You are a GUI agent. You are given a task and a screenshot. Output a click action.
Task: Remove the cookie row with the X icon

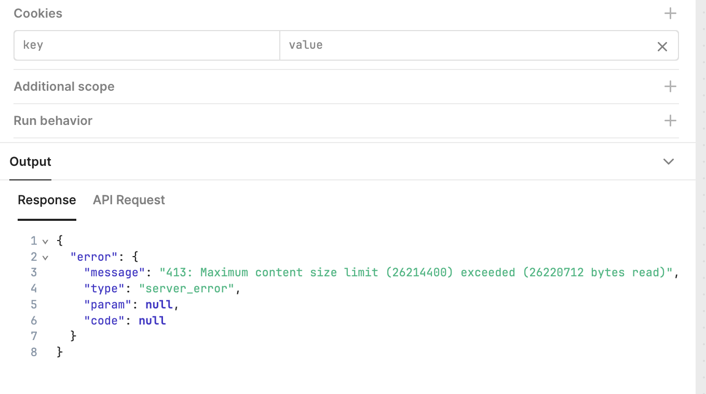click(662, 47)
